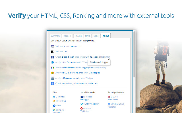The width and height of the screenshot is (182, 113).
Task: Switch to the Summary tab
Action: coord(55,36)
